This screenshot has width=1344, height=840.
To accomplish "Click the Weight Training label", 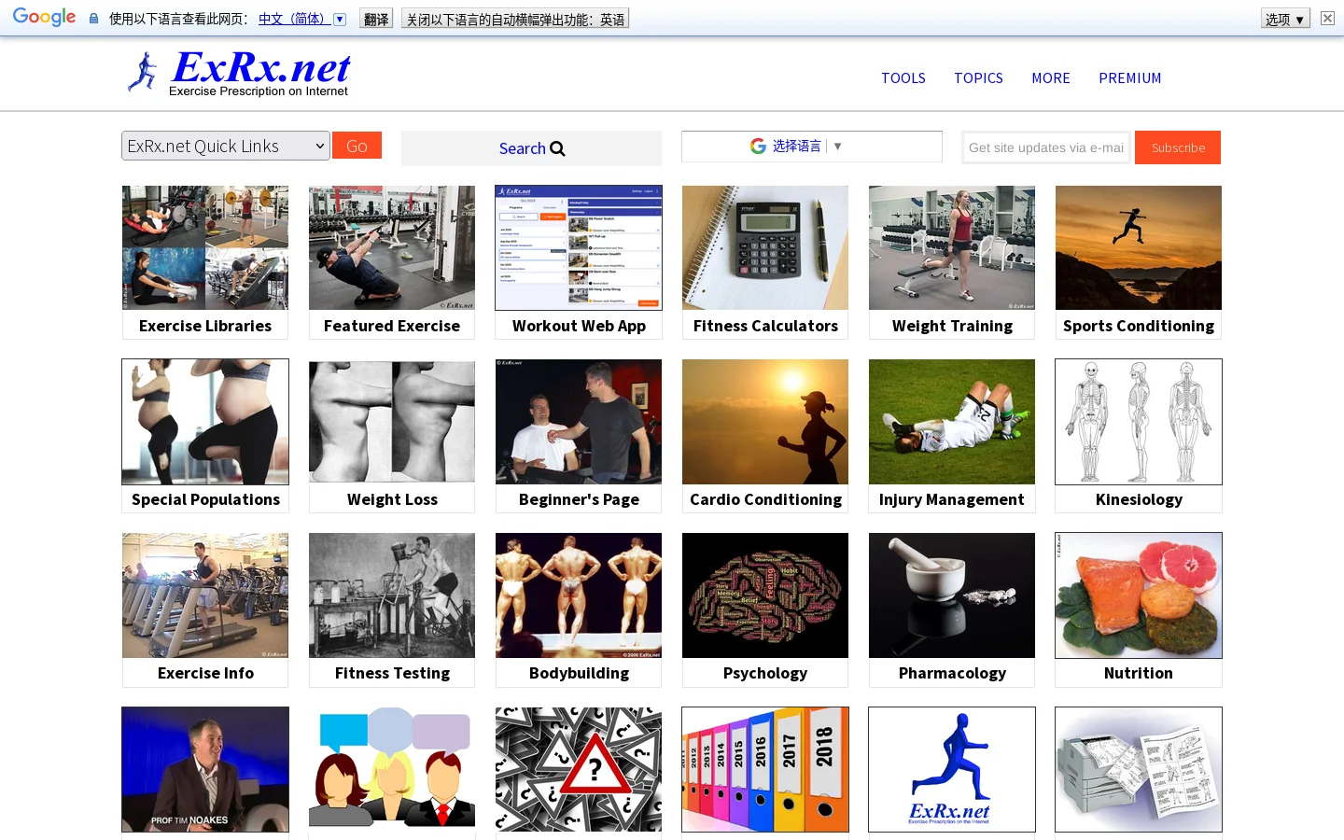I will coord(952,326).
